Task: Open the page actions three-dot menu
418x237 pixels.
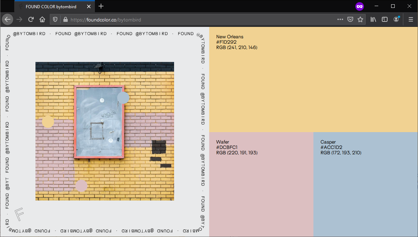Action: (x=340, y=20)
